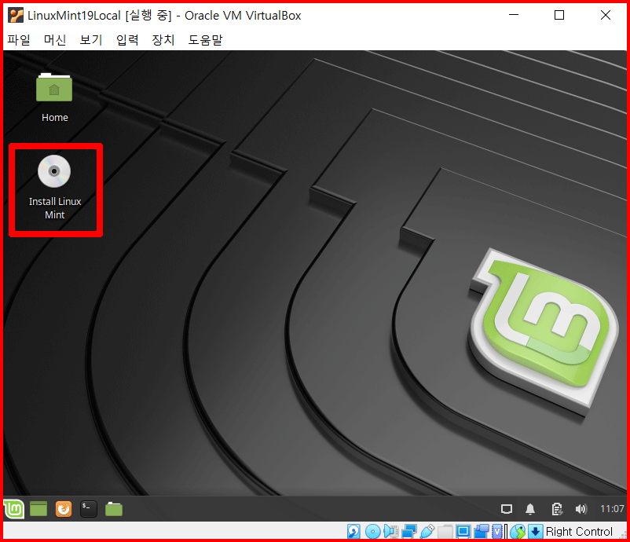
Task: Maximize the VirtualBox window
Action: (x=559, y=15)
